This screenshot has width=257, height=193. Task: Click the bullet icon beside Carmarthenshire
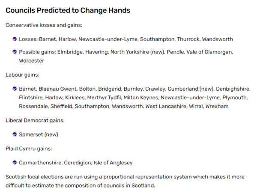click(x=15, y=163)
